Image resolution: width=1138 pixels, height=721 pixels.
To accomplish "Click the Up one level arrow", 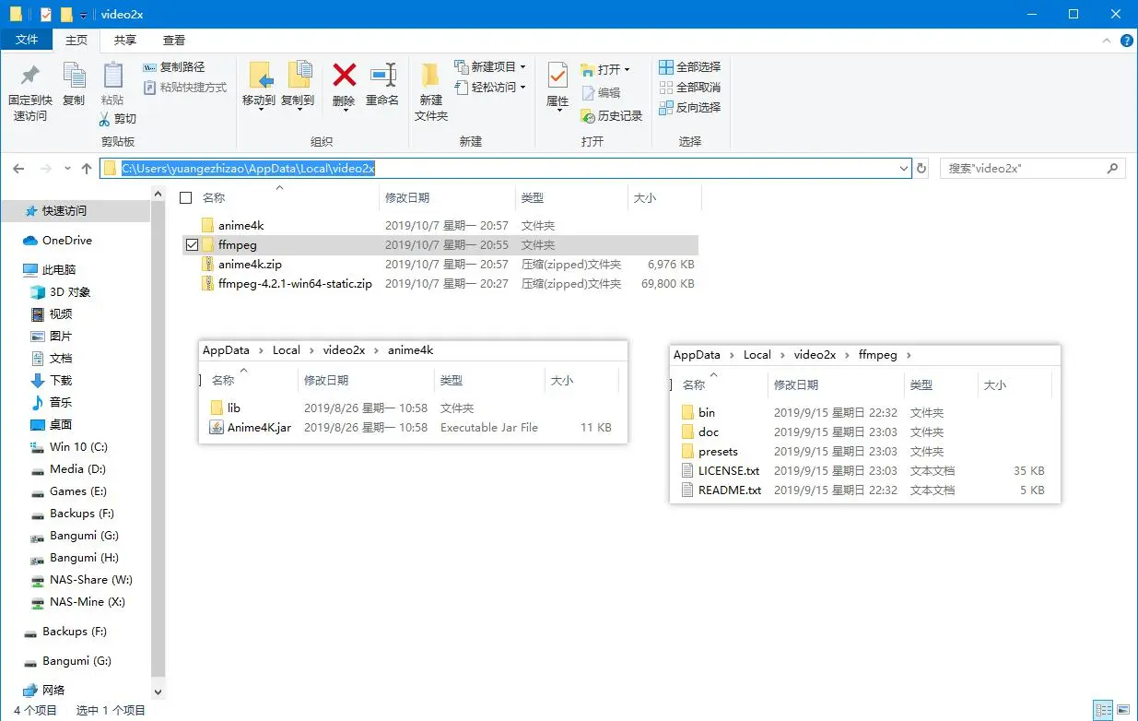I will (x=87, y=169).
